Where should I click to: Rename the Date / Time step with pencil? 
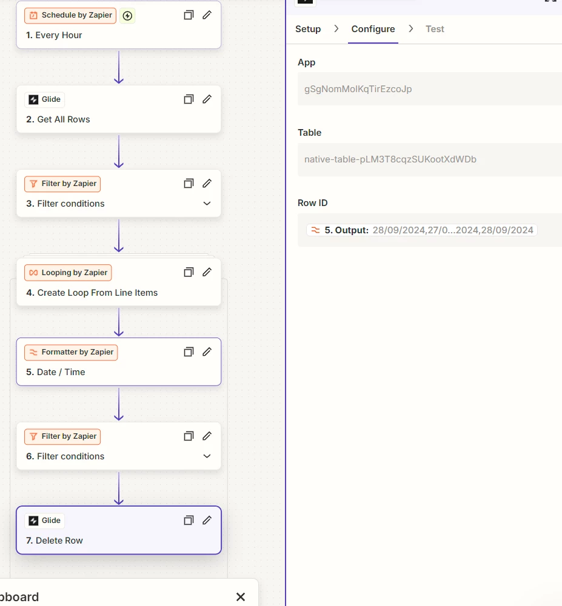coord(207,352)
